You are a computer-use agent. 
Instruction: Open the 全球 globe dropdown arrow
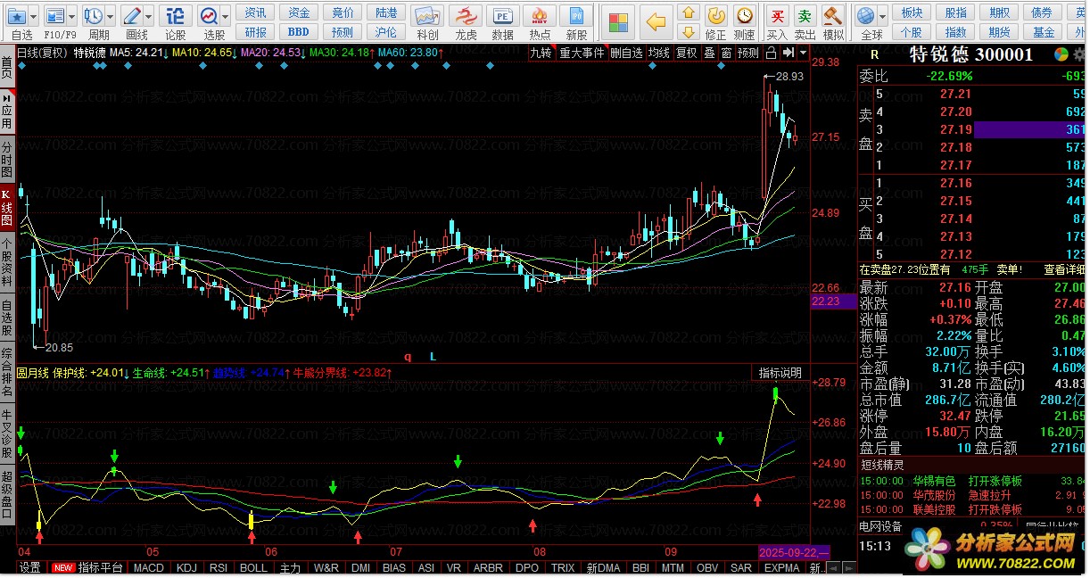click(883, 16)
